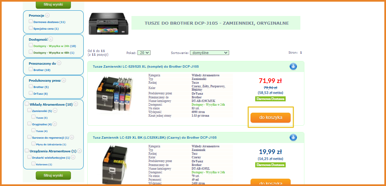Enable Dostępny - Wysyłka w 24h filter
The width and height of the screenshot is (386, 186).
[x=31, y=45]
